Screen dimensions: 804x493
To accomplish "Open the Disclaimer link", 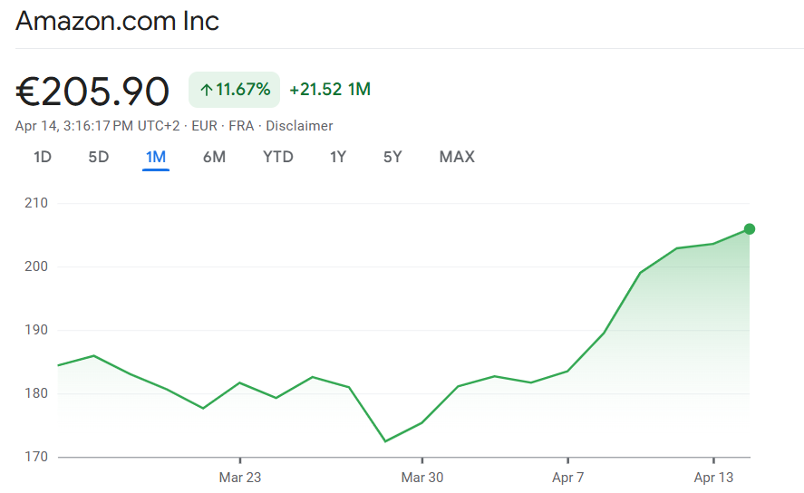I will 299,126.
